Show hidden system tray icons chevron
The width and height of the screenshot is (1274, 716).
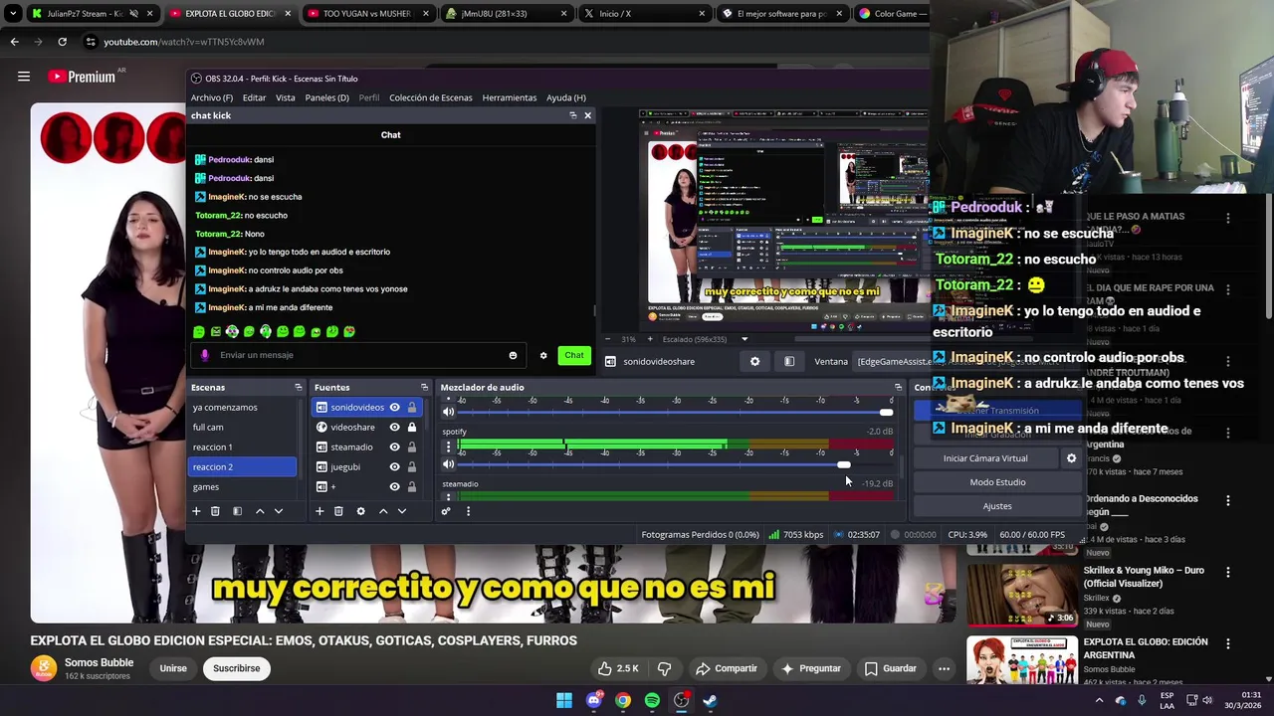(1099, 700)
